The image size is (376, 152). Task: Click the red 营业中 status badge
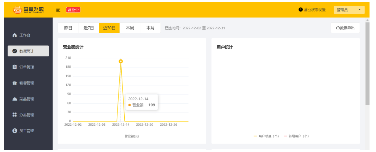click(73, 10)
